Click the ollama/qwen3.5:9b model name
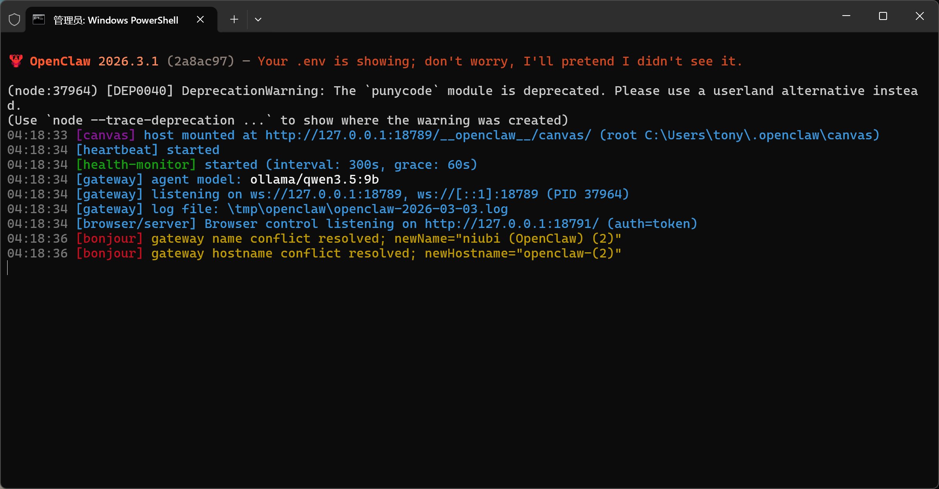 [314, 180]
